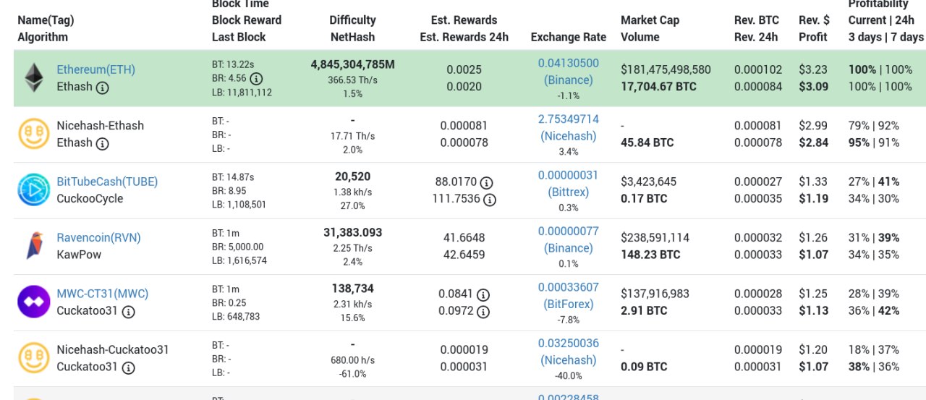Click the 0.04130500 Binance exchange rate link
This screenshot has height=400, width=926.
coord(569,72)
